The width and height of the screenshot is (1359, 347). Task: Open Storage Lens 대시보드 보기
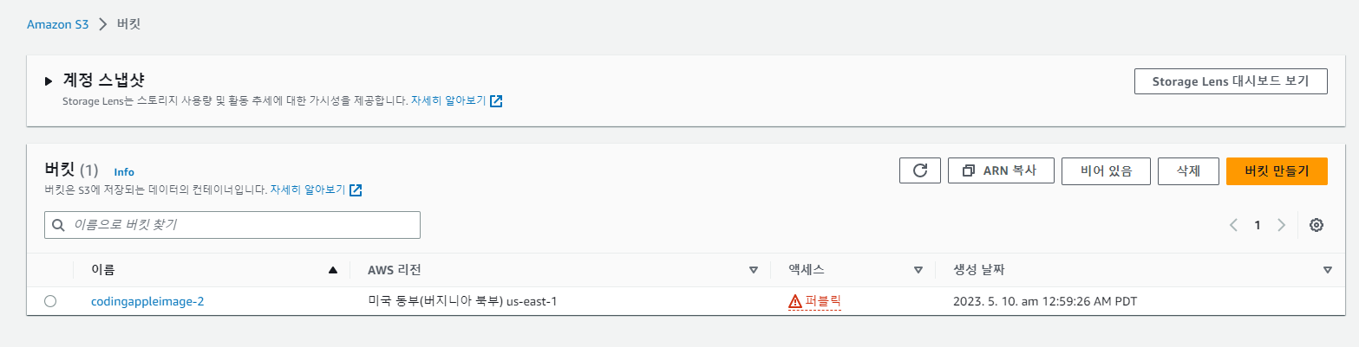click(x=1231, y=81)
